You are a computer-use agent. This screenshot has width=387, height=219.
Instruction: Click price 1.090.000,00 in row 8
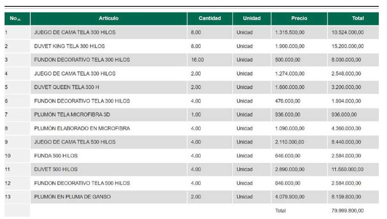(290, 128)
